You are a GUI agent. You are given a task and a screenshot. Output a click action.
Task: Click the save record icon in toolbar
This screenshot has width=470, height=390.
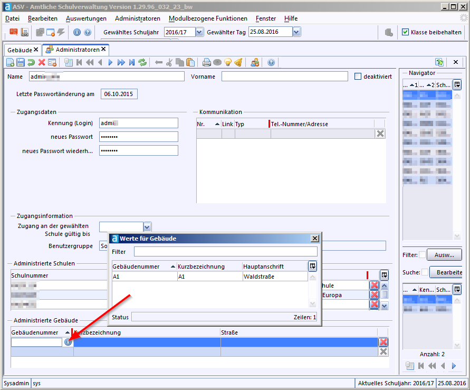(x=21, y=62)
